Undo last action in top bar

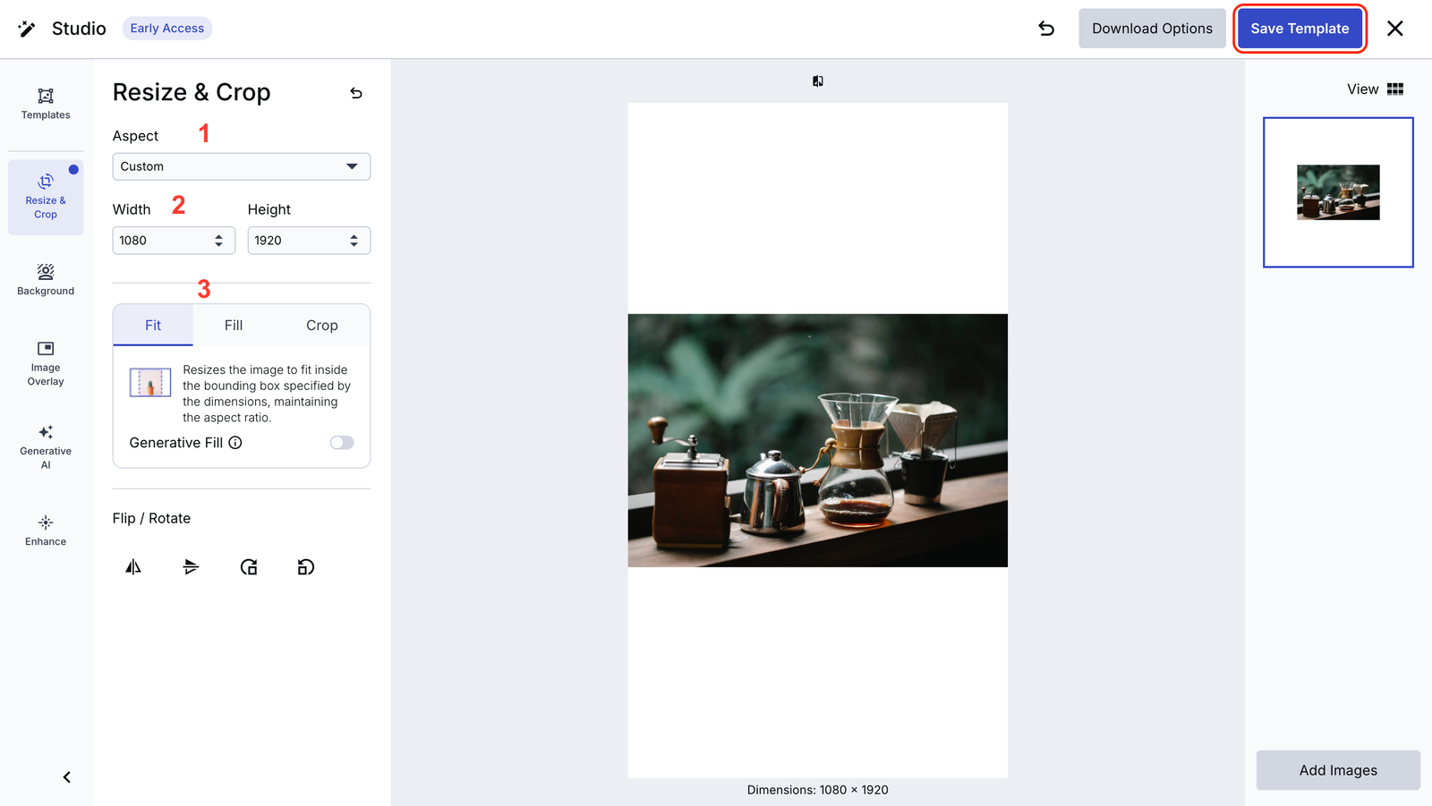1046,29
